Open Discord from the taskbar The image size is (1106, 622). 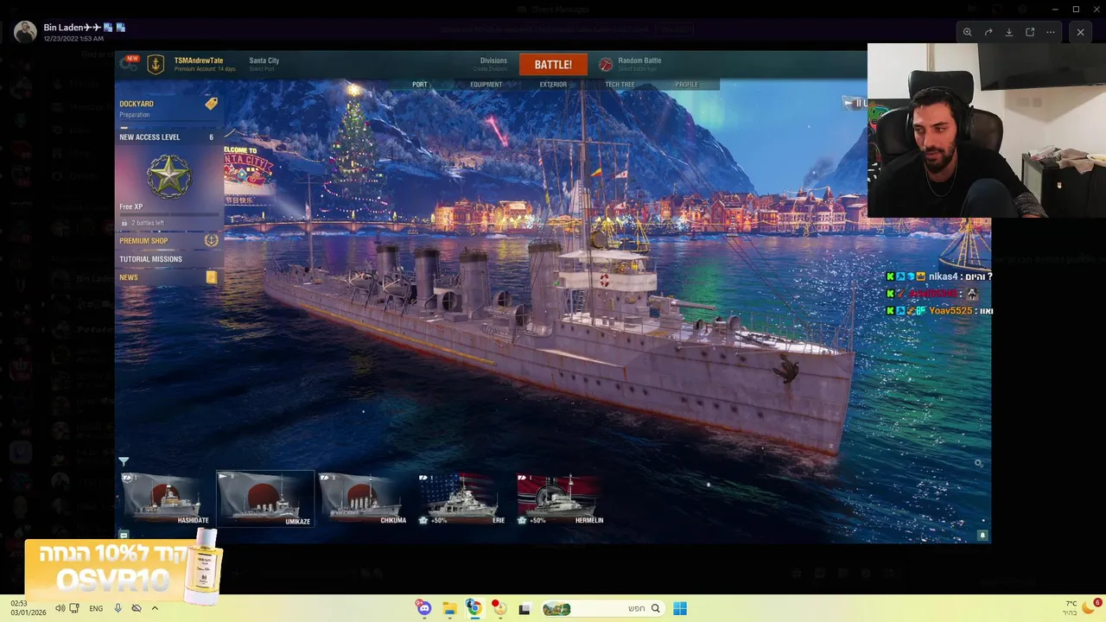[x=423, y=608]
